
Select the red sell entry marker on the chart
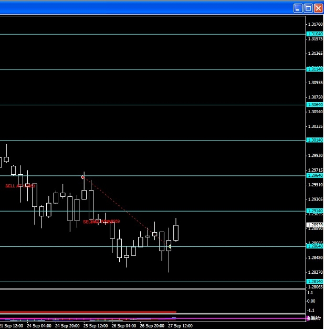tap(83, 177)
